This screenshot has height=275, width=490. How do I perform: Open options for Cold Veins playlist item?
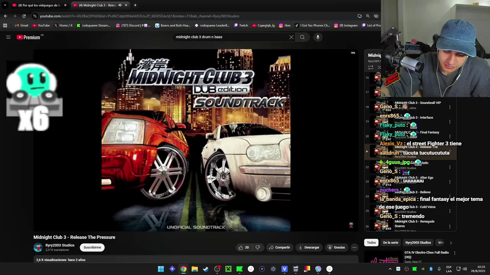click(x=450, y=211)
